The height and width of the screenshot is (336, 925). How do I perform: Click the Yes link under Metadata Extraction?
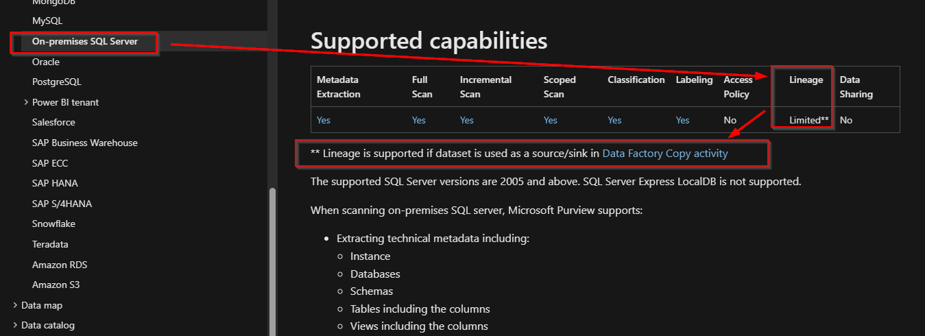324,120
